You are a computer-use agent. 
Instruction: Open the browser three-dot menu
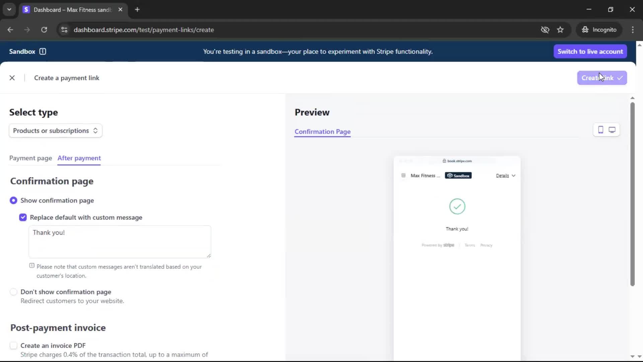click(x=633, y=30)
